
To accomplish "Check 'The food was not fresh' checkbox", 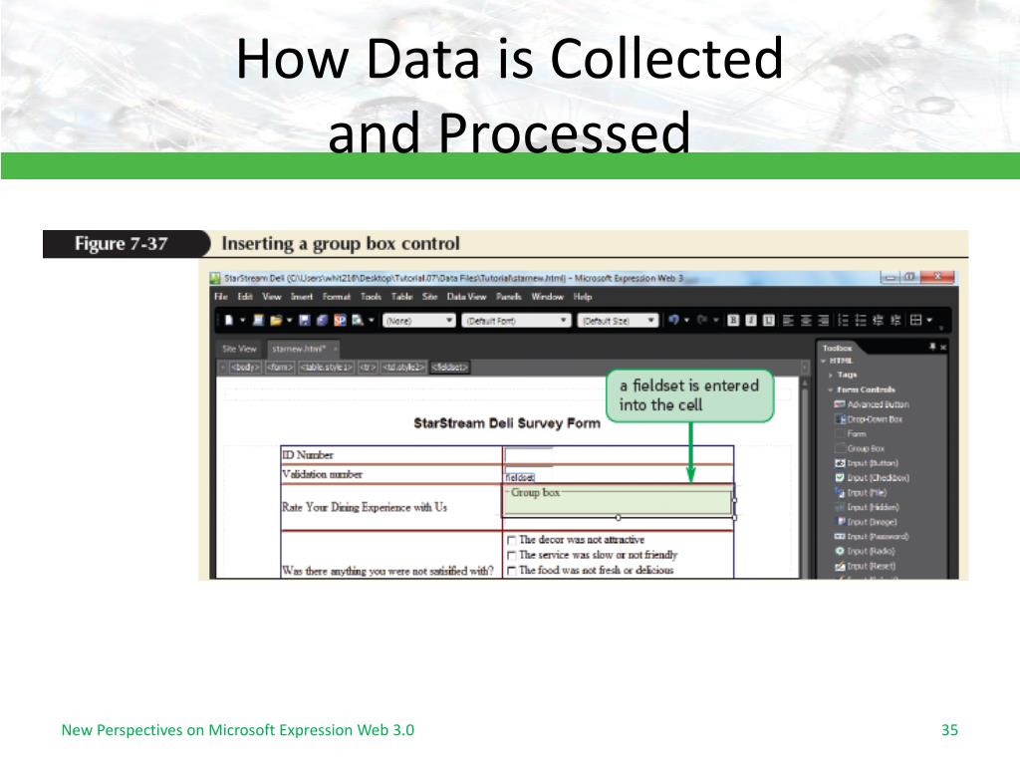I will [511, 571].
